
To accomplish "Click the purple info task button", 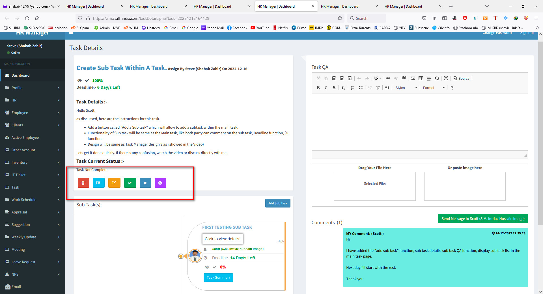I will pos(160,183).
